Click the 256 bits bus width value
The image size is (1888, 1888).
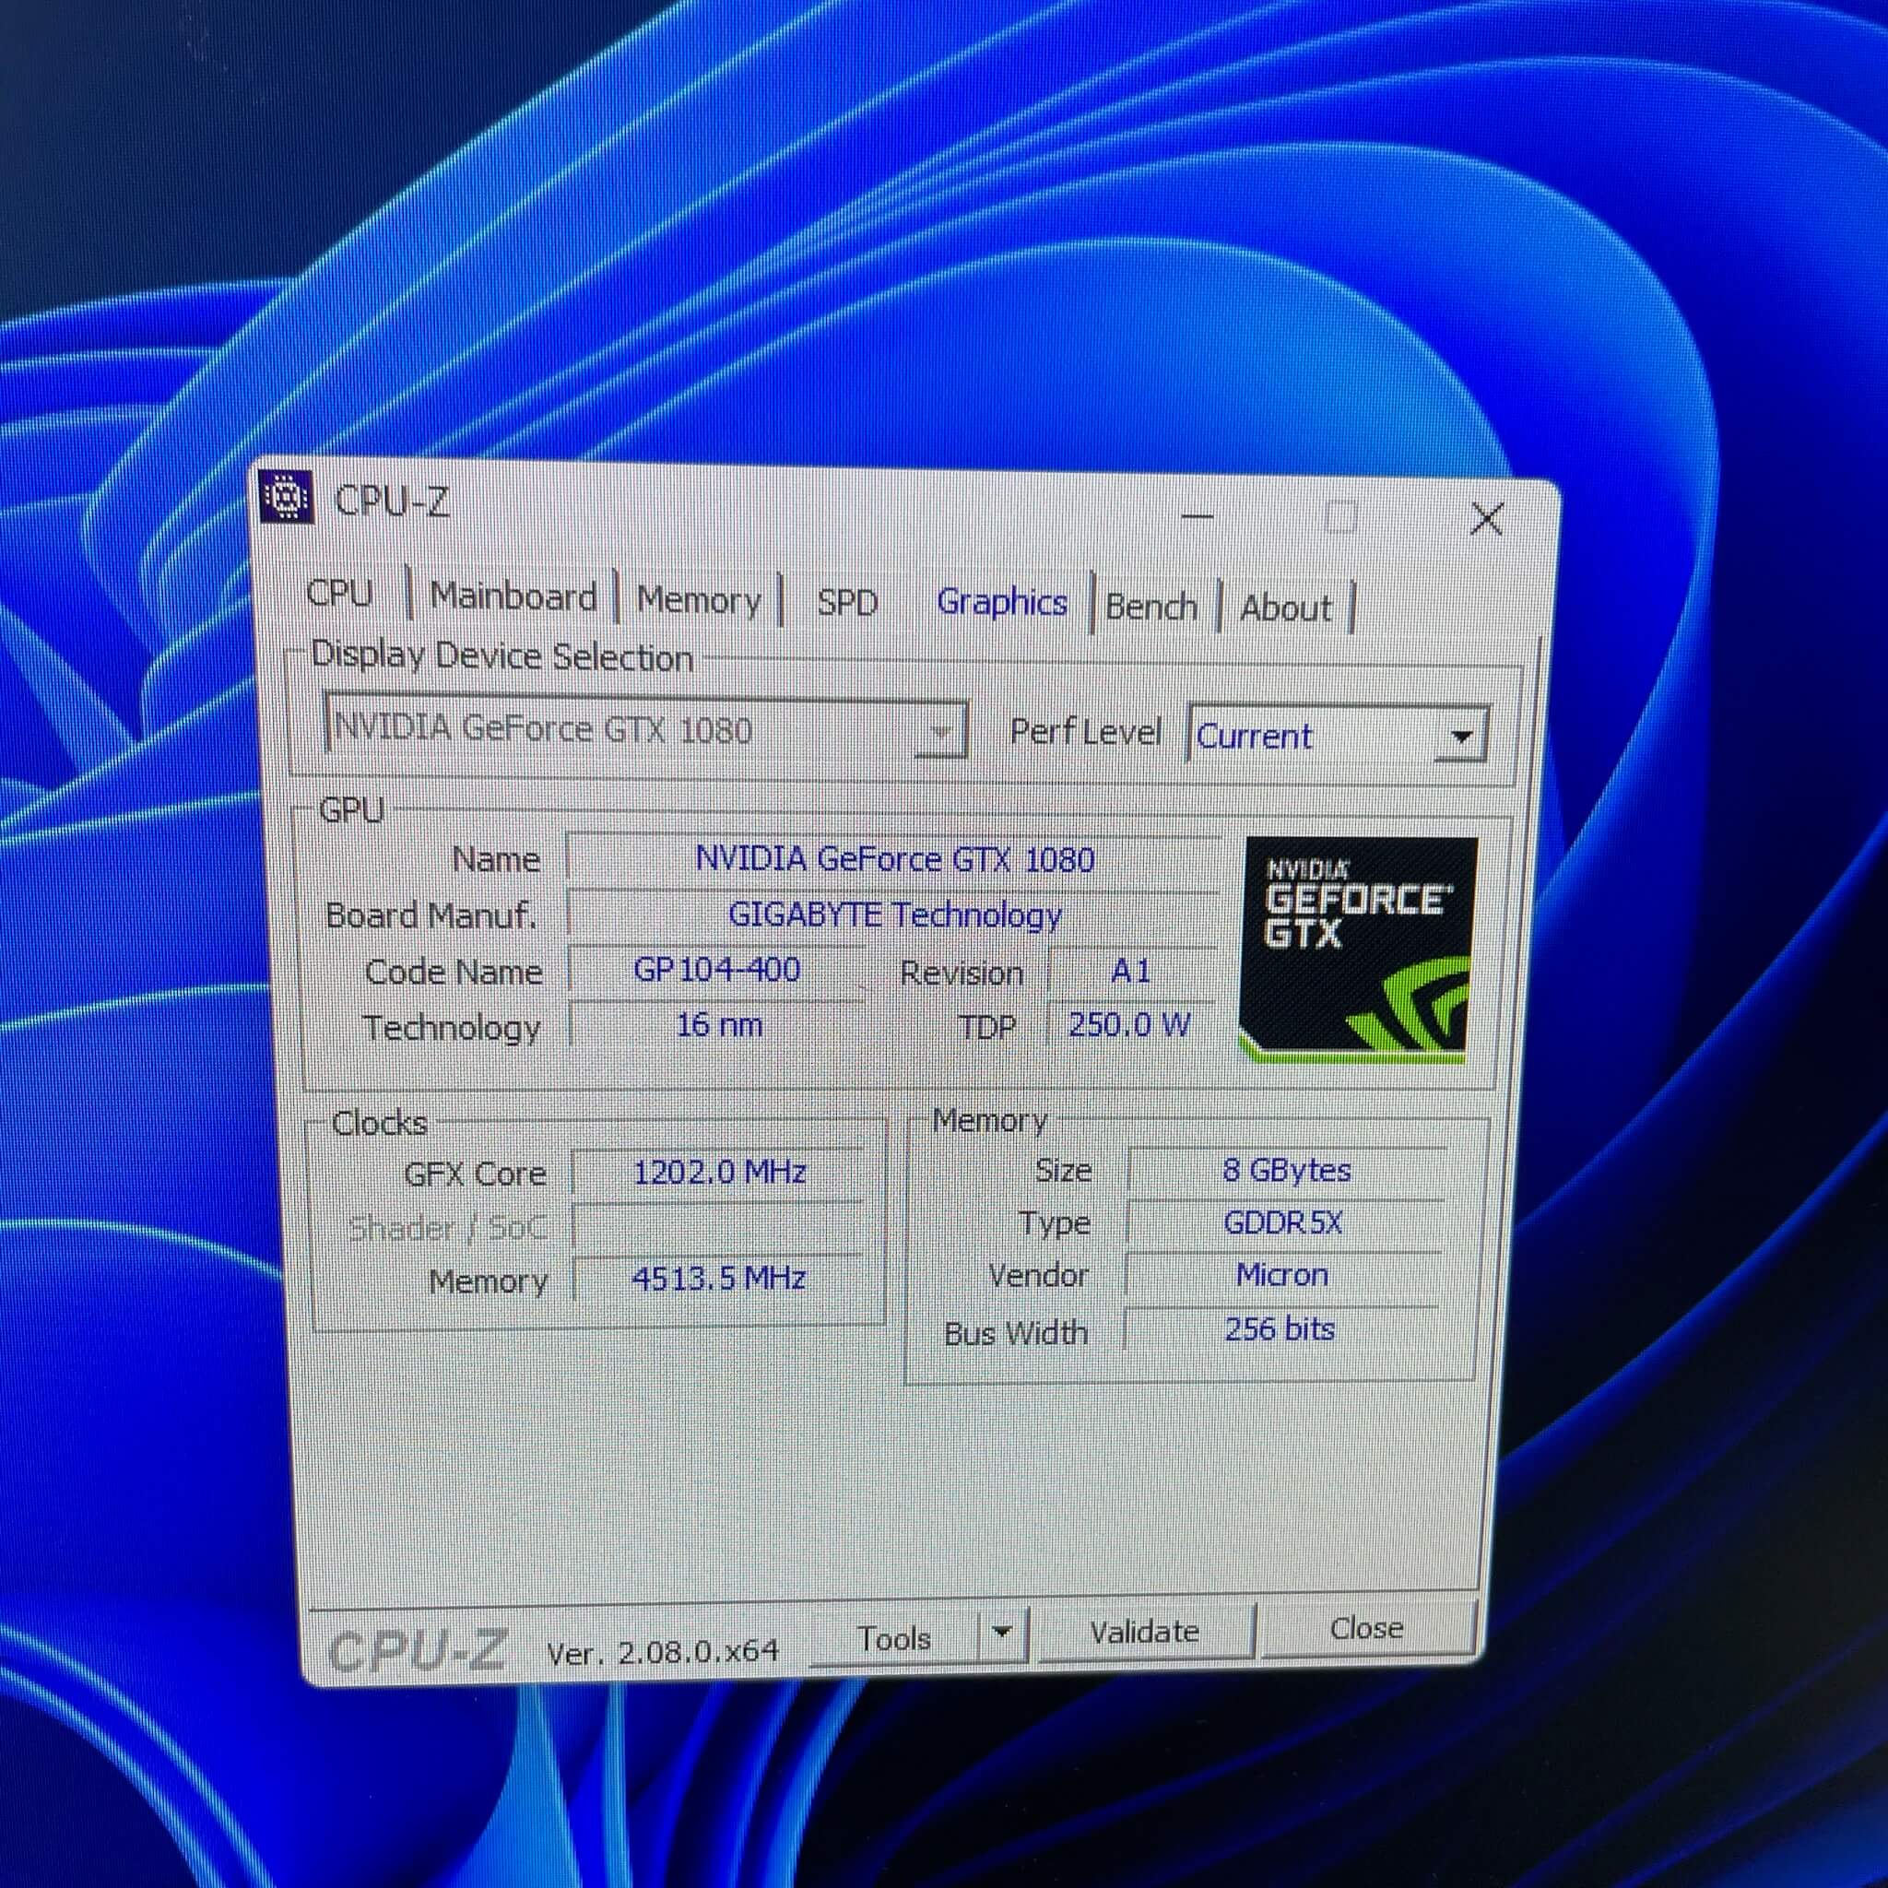1280,1329
